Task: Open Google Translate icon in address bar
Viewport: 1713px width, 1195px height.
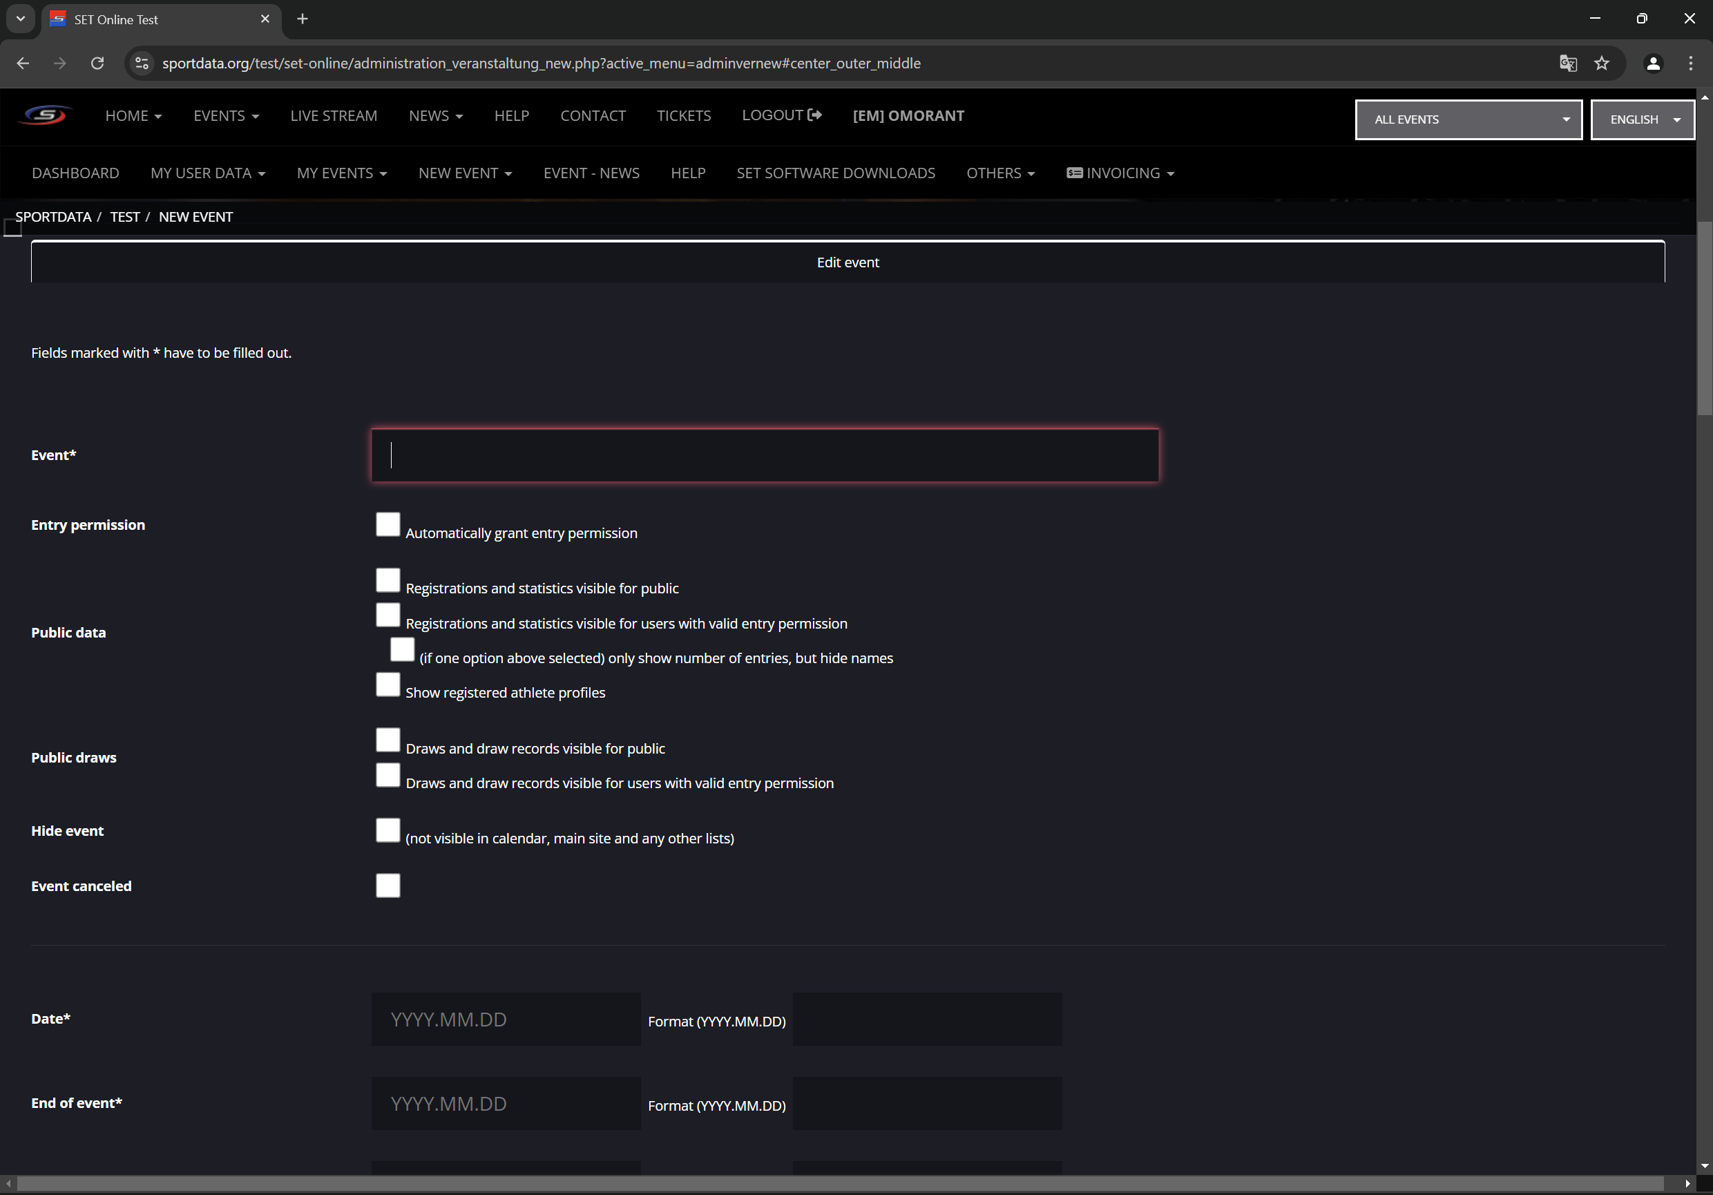Action: pos(1567,64)
